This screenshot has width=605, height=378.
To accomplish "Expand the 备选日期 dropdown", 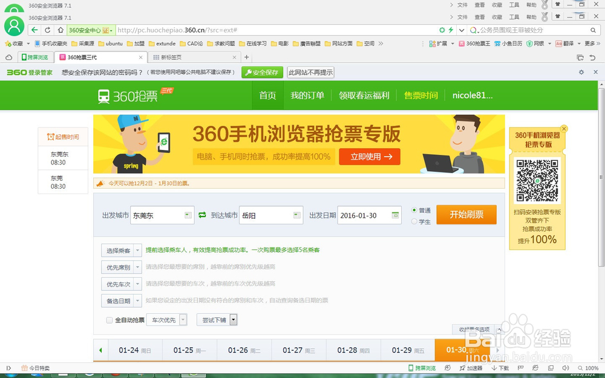I will (122, 301).
